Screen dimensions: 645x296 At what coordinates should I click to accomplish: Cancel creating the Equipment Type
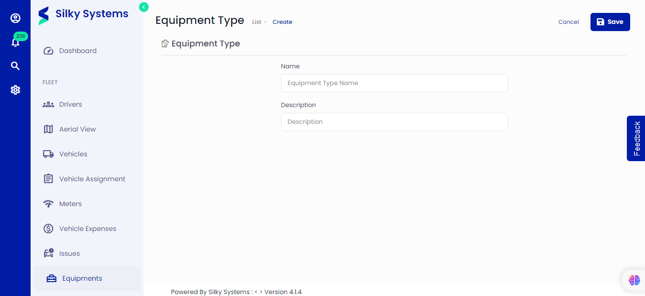click(568, 22)
